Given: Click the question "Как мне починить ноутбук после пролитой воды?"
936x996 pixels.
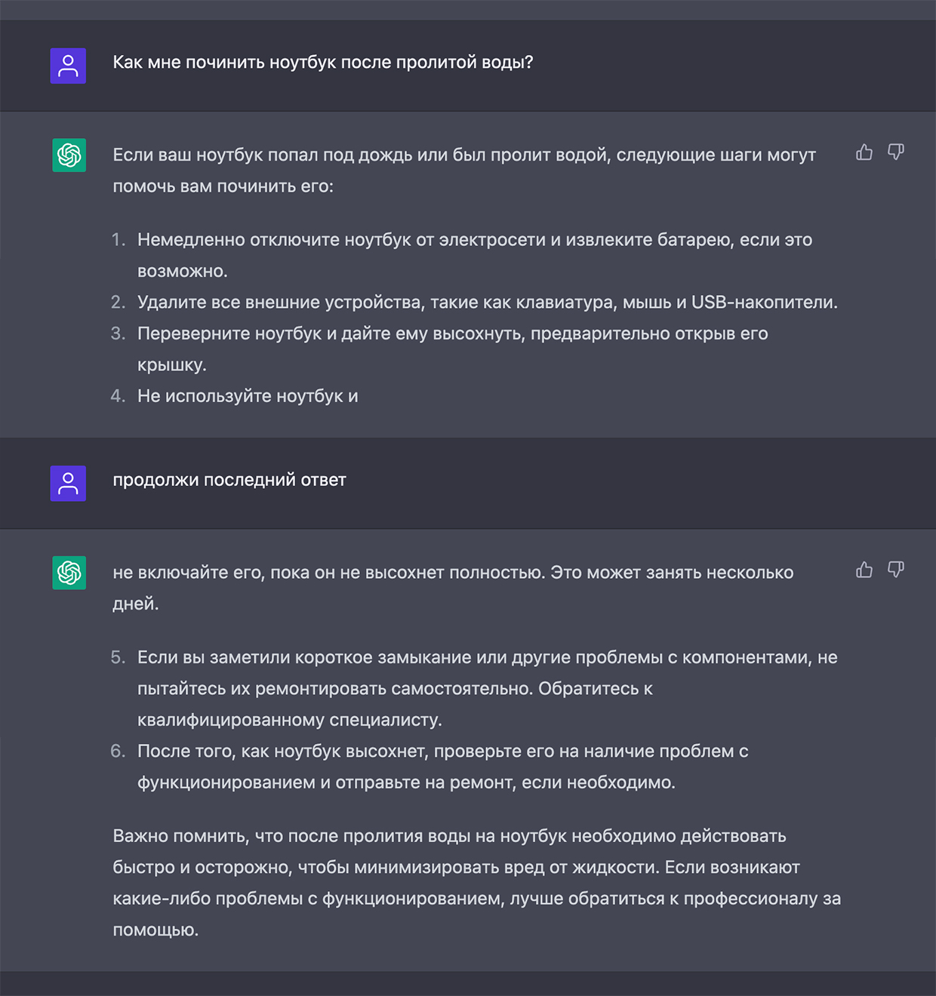Looking at the screenshot, I should click(x=323, y=63).
